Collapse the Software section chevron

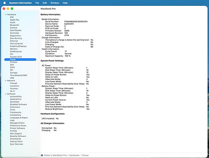pos(5,94)
